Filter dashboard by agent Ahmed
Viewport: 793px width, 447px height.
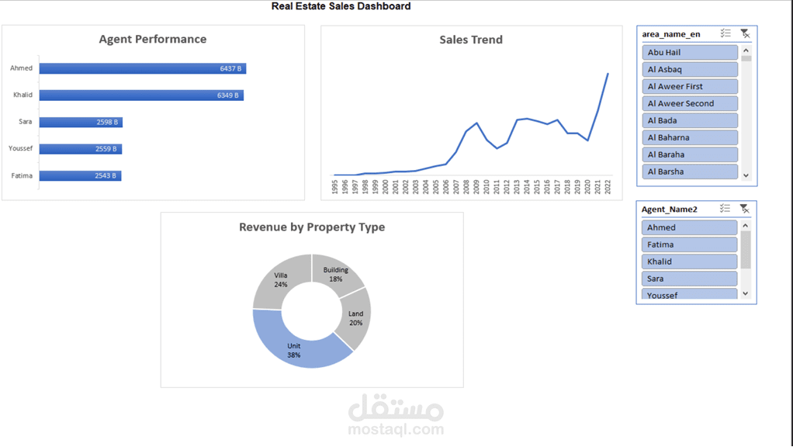point(689,227)
